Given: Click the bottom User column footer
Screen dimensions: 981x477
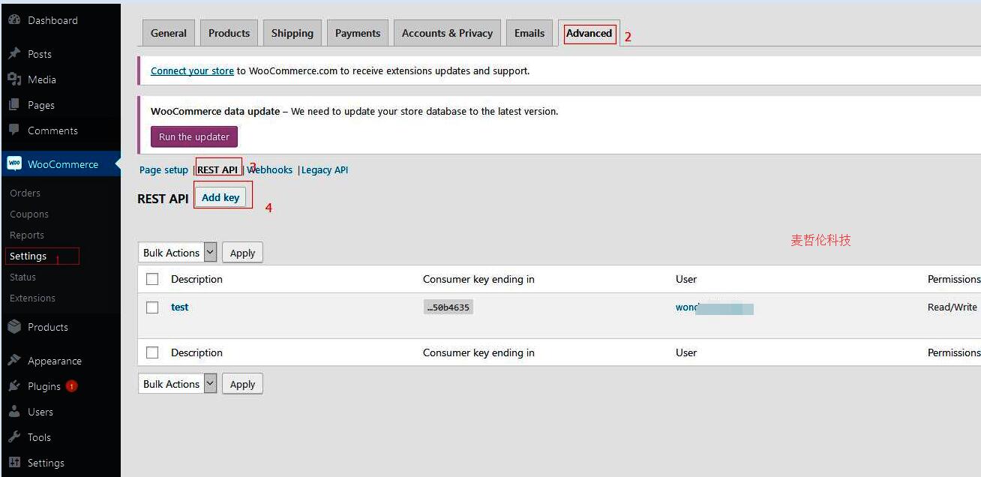Looking at the screenshot, I should coord(686,352).
